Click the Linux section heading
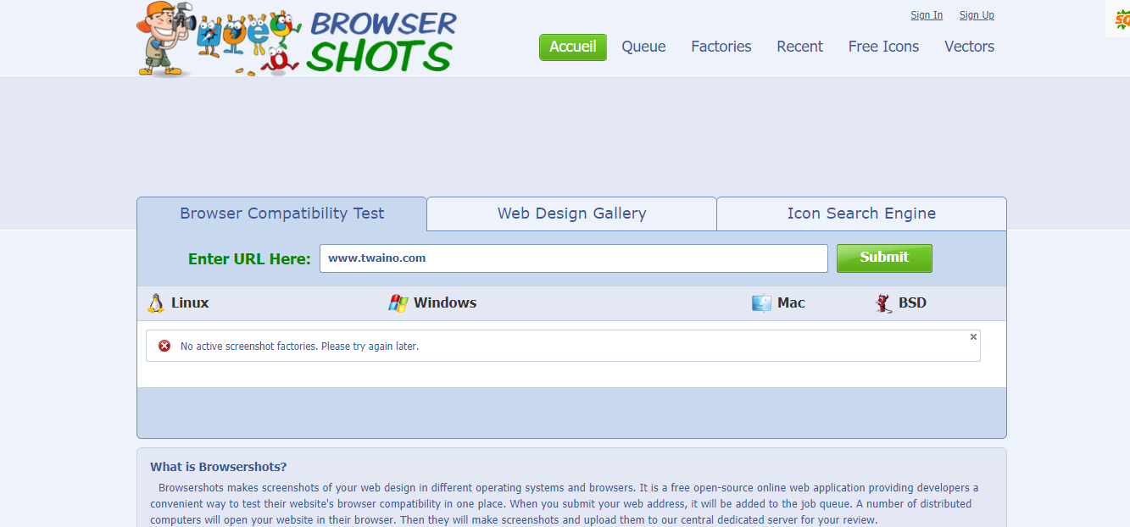The height and width of the screenshot is (527, 1130). pos(190,303)
